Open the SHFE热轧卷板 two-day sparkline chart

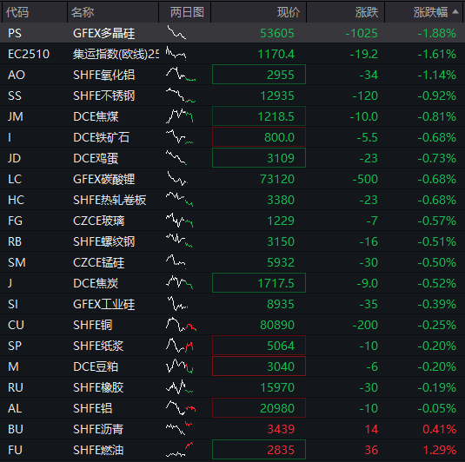click(x=179, y=199)
